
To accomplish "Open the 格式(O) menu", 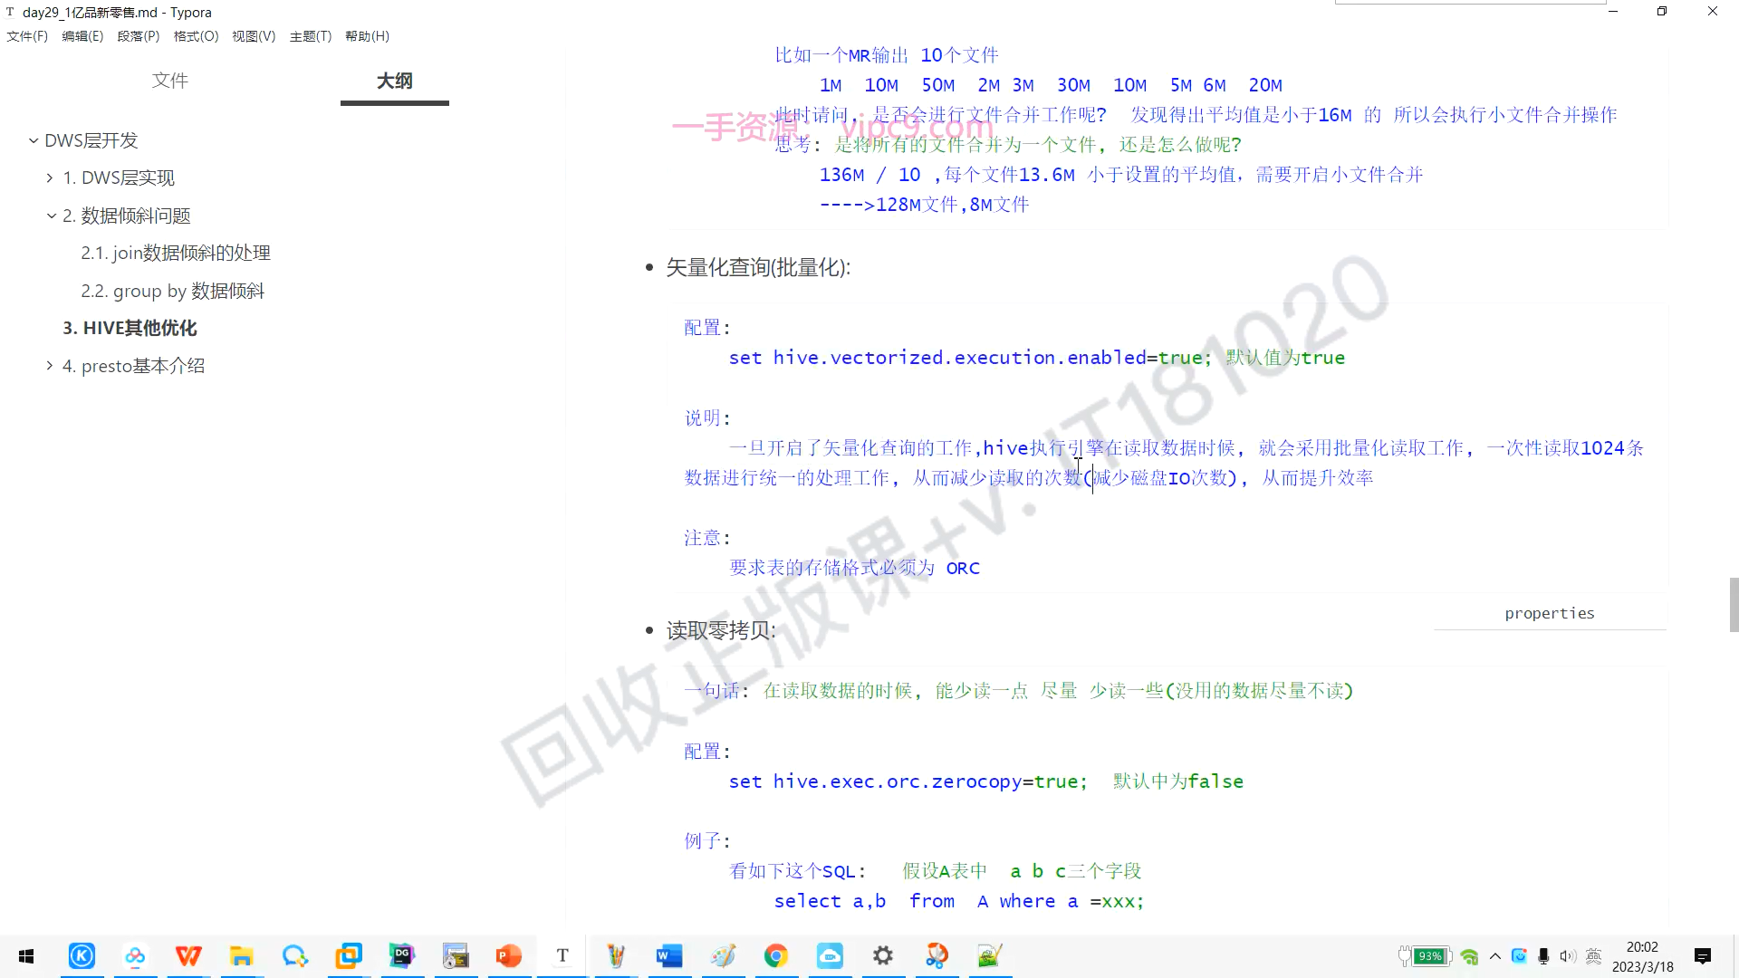I will point(196,36).
